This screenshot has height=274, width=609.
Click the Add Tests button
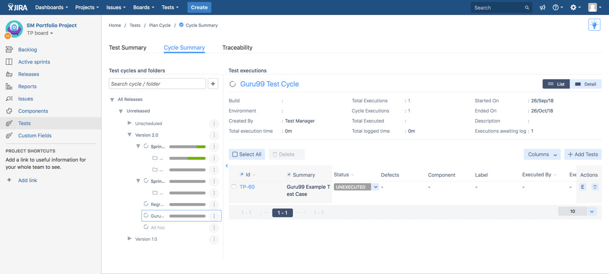click(x=583, y=154)
